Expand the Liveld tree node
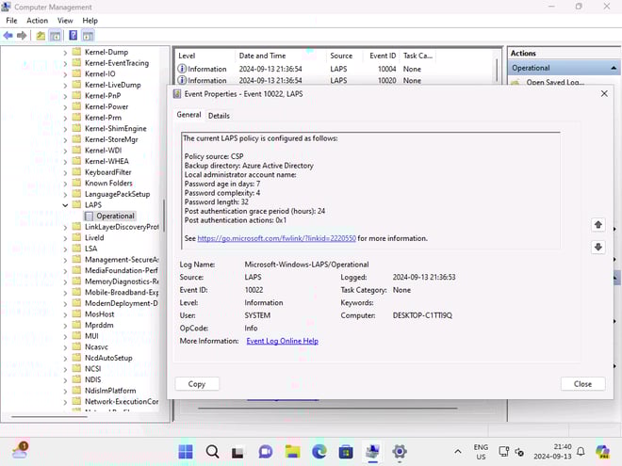 tap(65, 238)
